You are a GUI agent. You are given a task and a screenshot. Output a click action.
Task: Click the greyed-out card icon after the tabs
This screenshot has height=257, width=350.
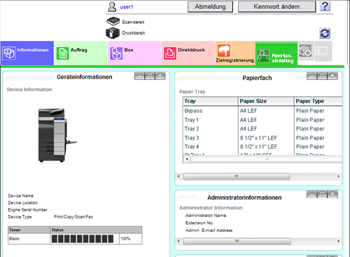(322, 51)
